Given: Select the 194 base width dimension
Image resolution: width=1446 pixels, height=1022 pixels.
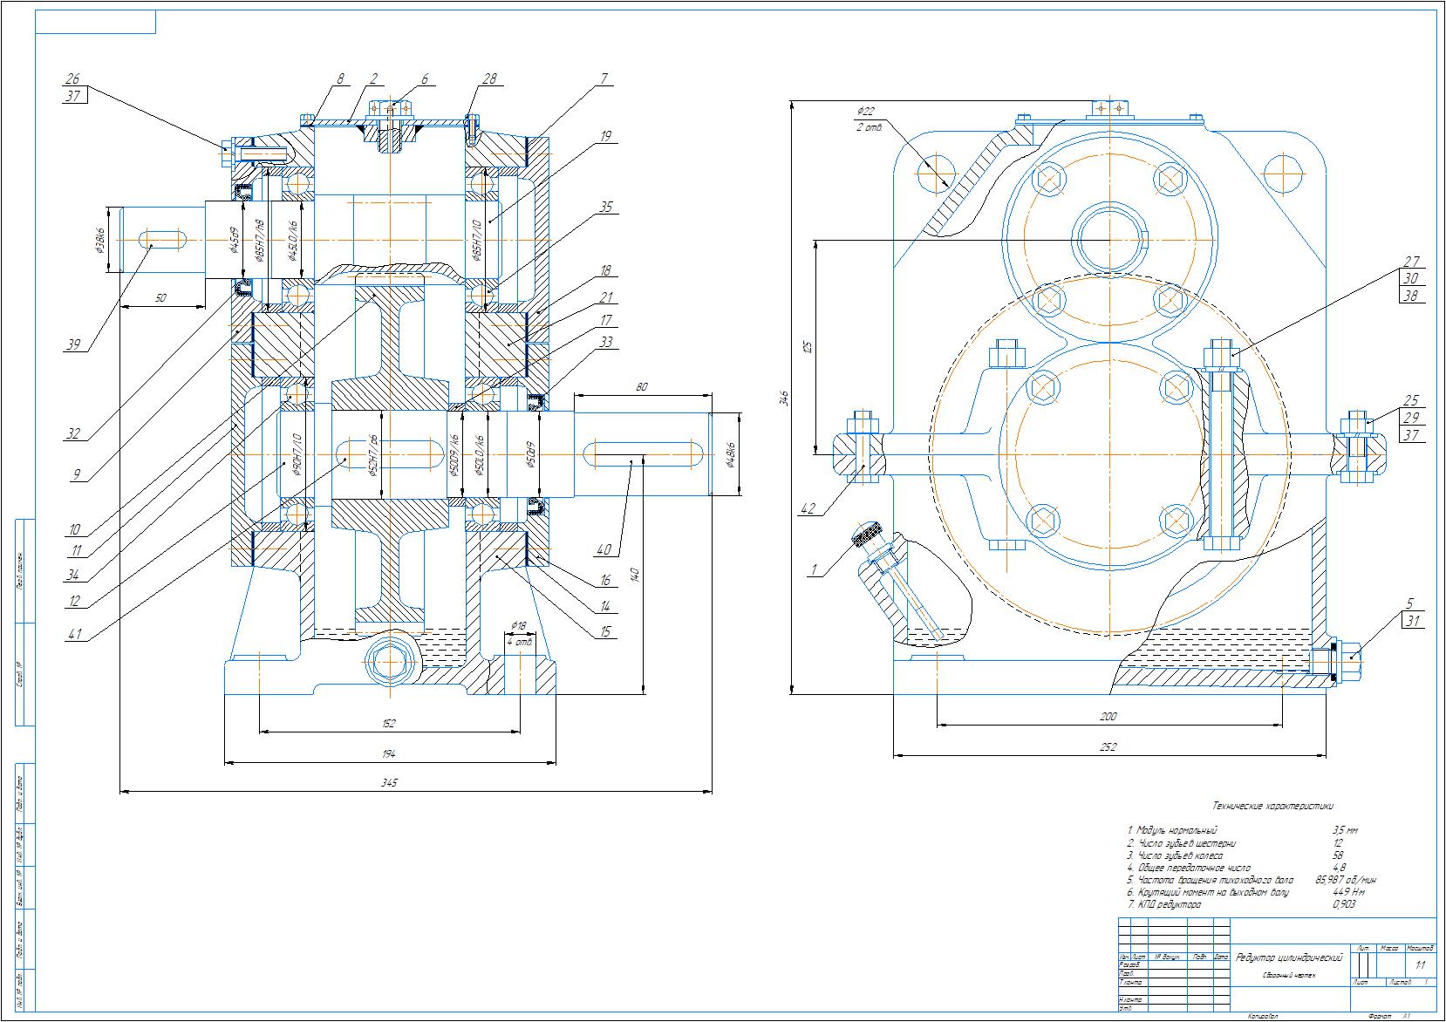Looking at the screenshot, I should [389, 753].
